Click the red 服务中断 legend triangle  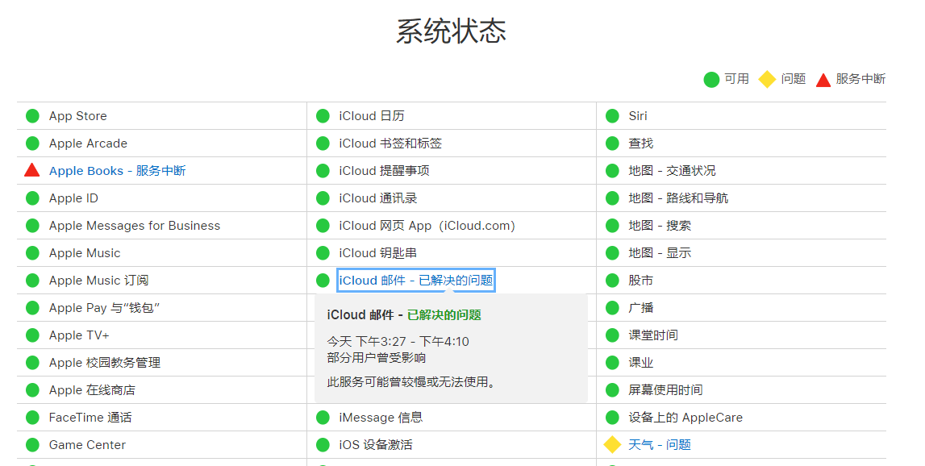823,80
